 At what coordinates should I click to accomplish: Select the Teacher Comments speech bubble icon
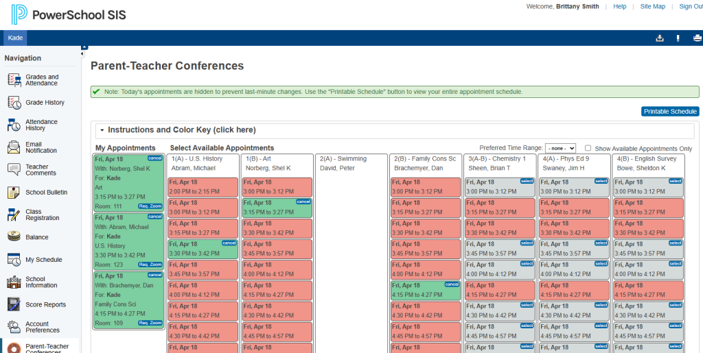(x=14, y=169)
